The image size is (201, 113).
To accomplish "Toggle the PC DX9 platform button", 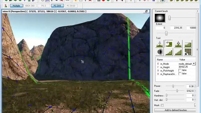I will 57,6.
